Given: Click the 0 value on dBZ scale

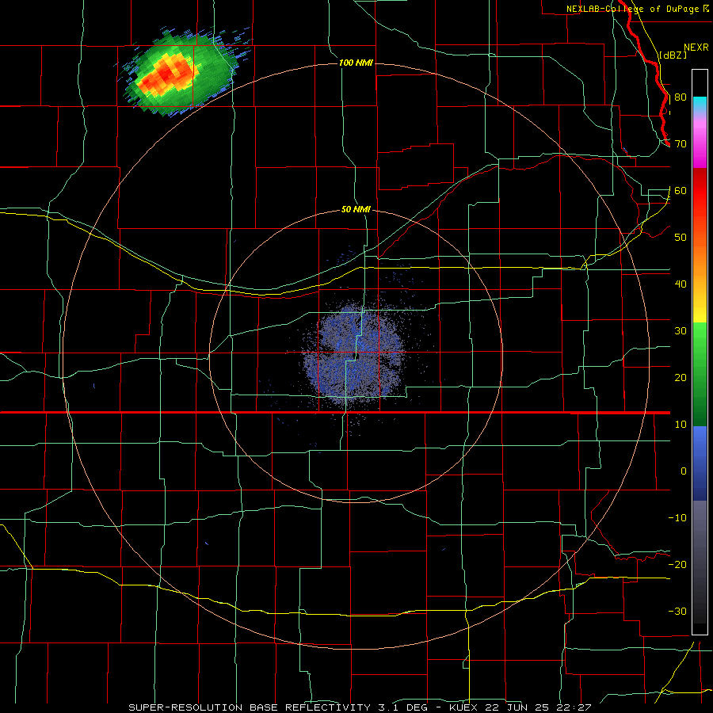Looking at the screenshot, I should [x=684, y=471].
